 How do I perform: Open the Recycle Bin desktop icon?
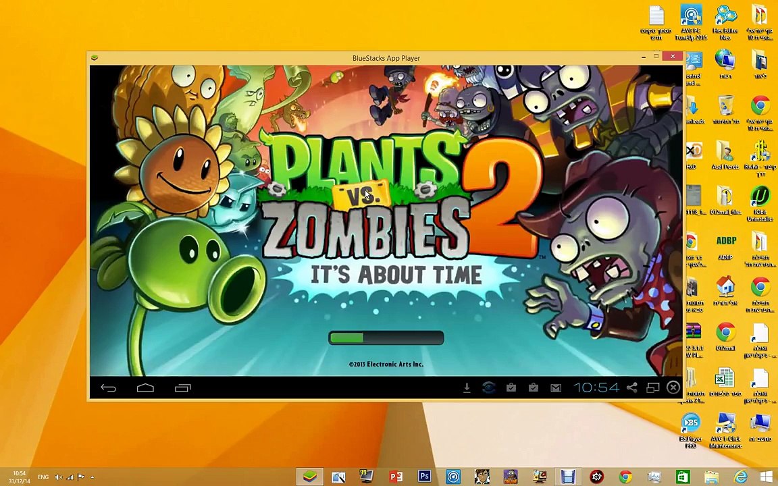pyautogui.click(x=725, y=110)
